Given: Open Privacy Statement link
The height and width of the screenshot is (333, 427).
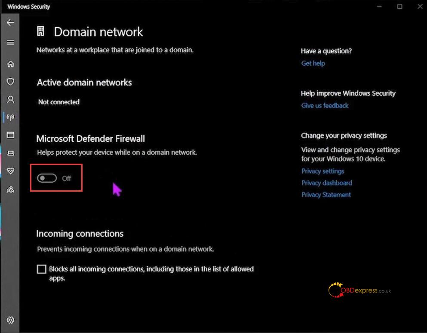Looking at the screenshot, I should [x=326, y=195].
